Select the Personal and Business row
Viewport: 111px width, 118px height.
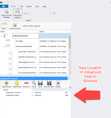click(27, 46)
